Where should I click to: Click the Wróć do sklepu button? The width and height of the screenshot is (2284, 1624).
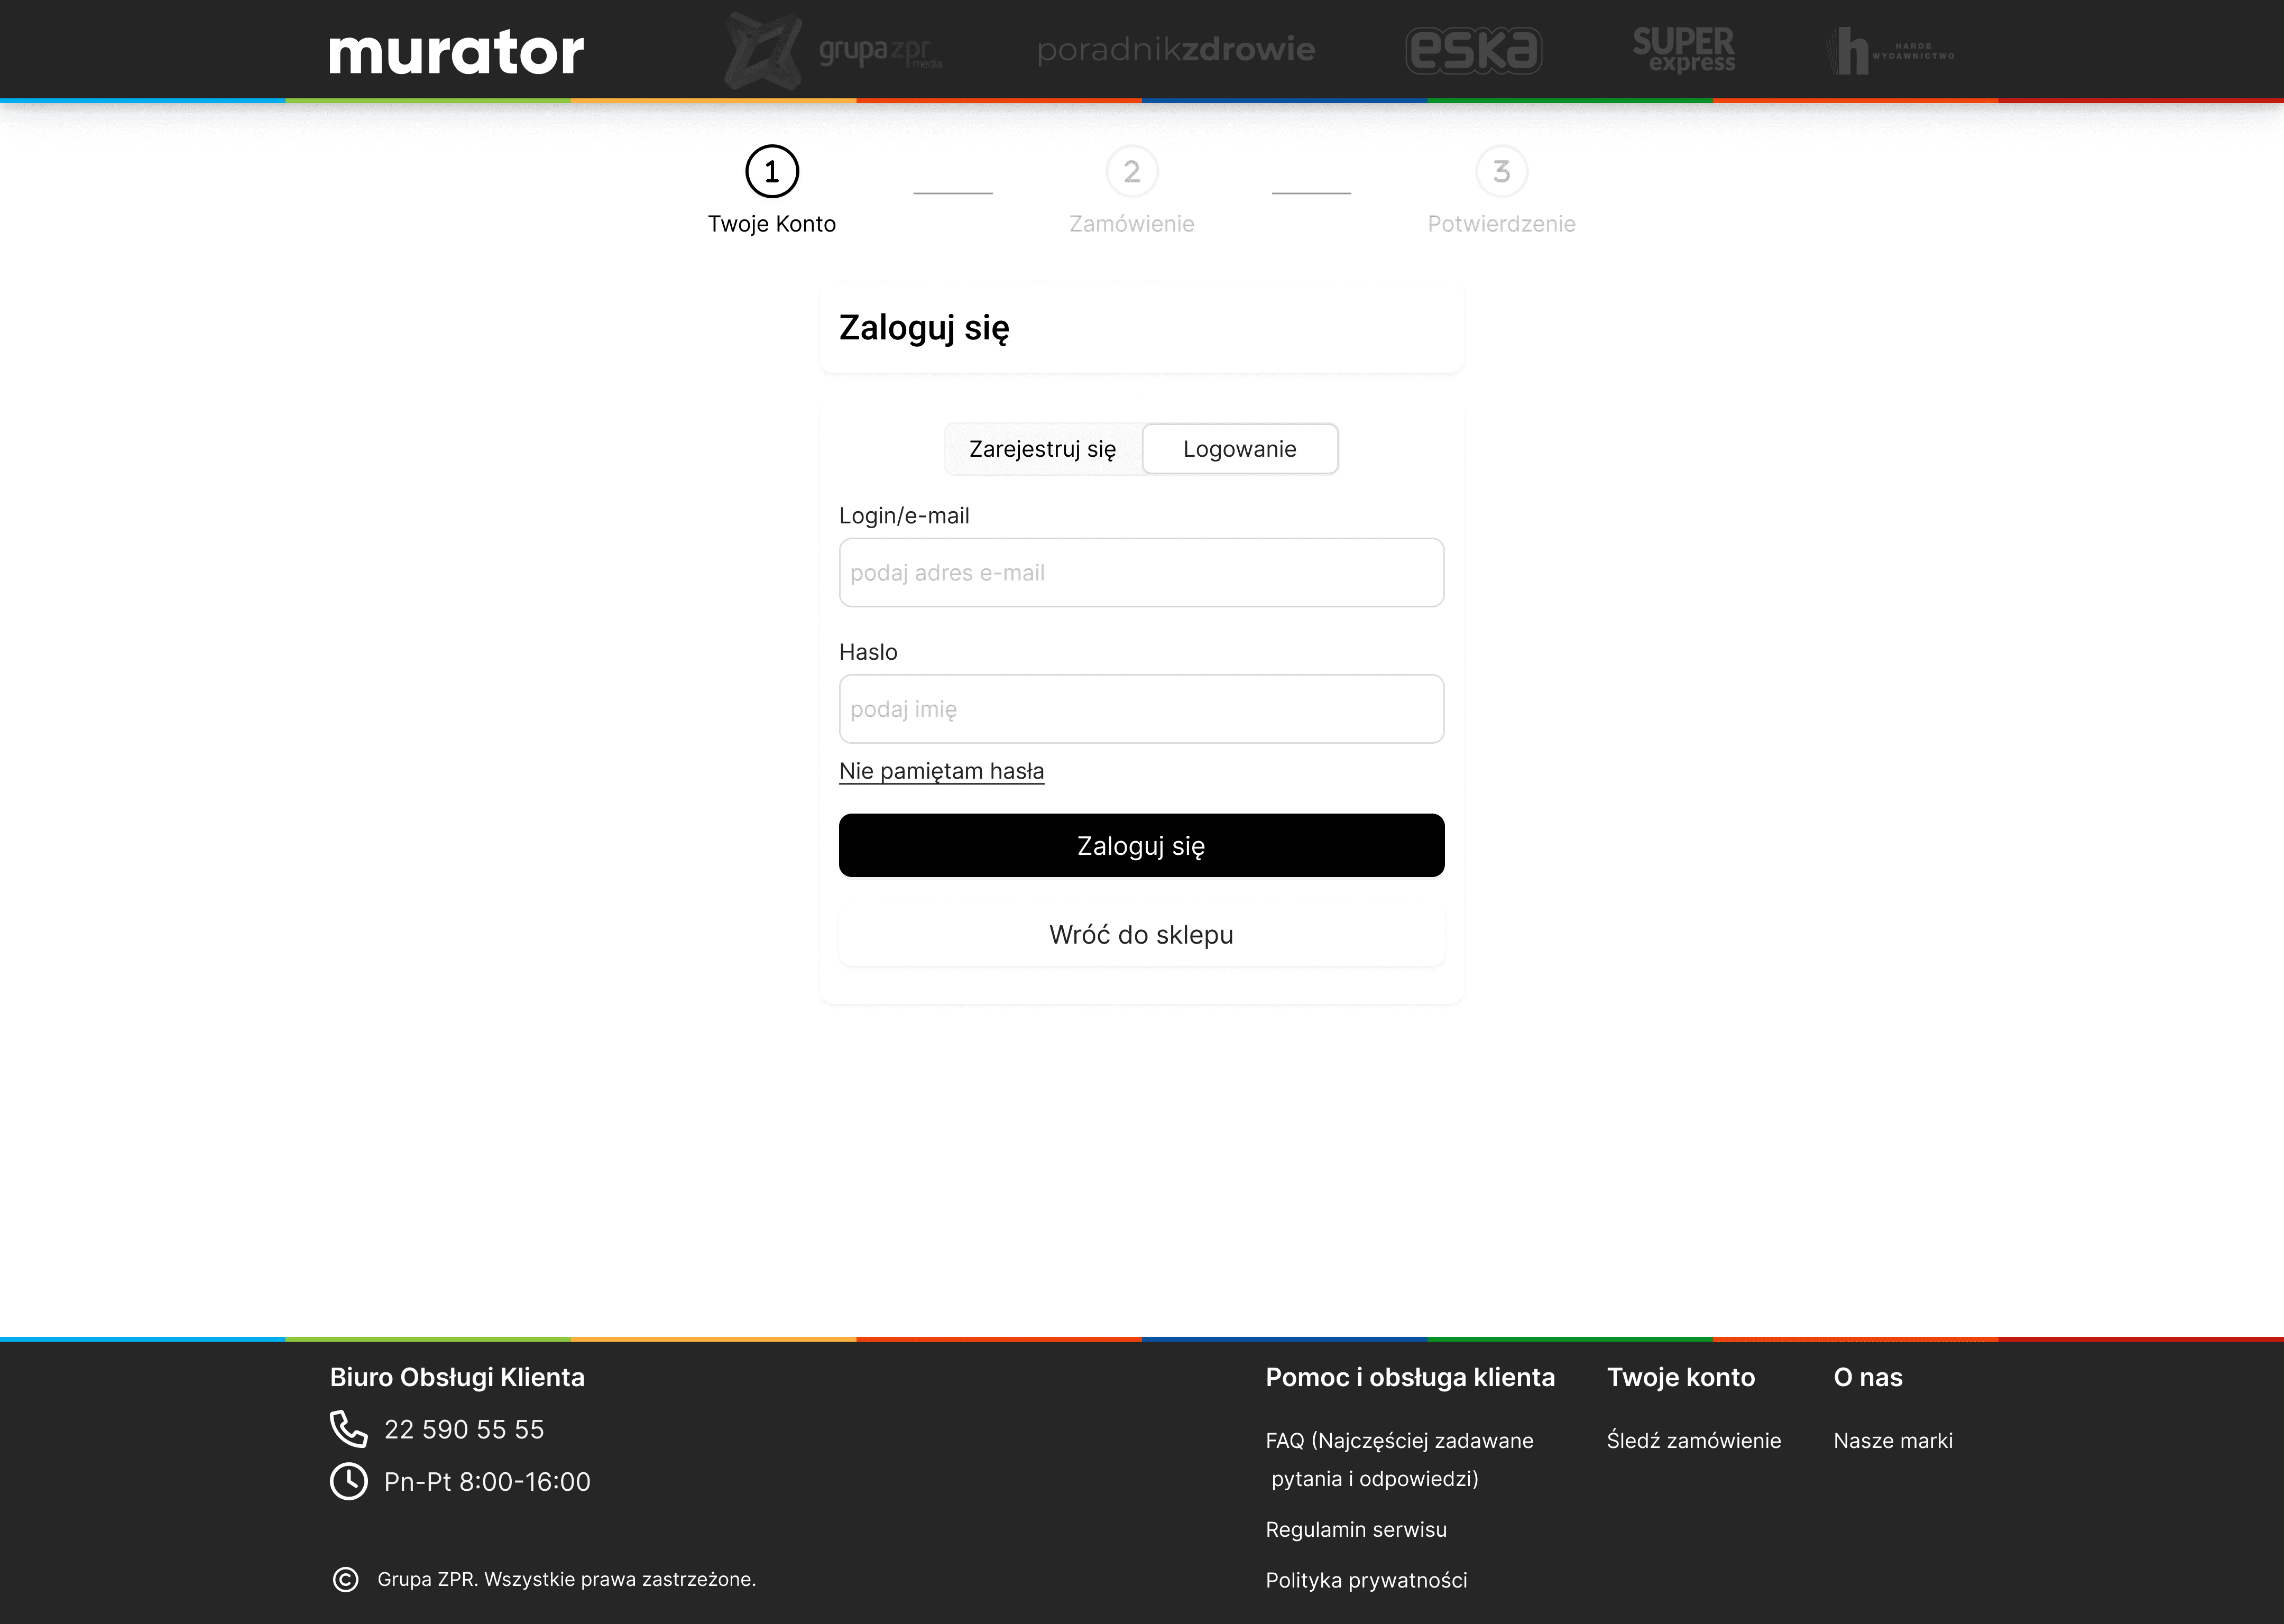(1141, 935)
